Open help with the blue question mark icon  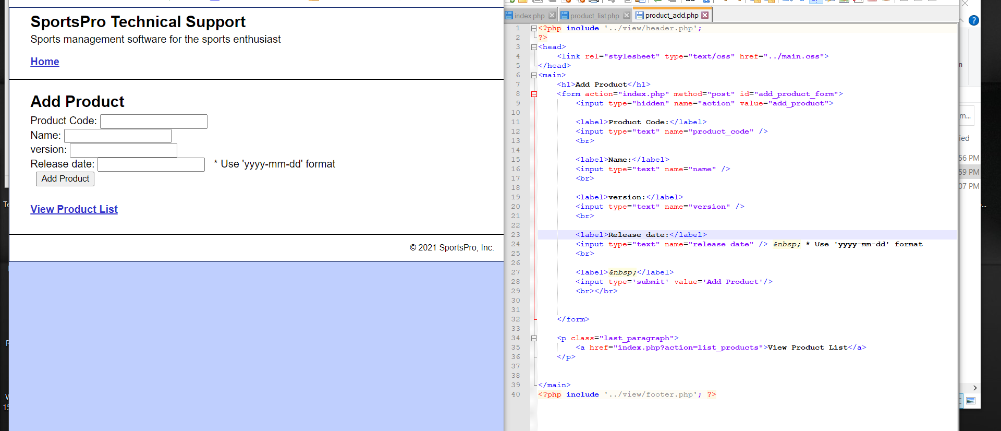click(x=973, y=21)
